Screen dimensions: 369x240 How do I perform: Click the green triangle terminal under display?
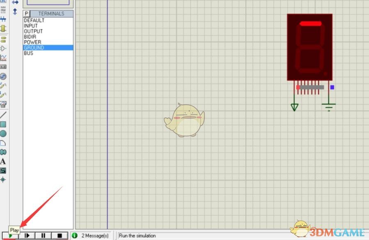(x=294, y=107)
